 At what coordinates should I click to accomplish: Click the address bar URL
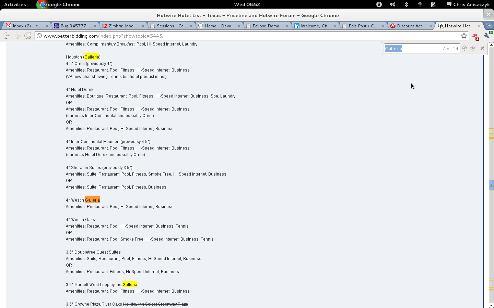(103, 36)
